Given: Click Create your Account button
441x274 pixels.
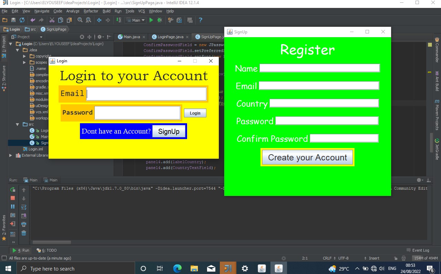Looking at the screenshot, I should [x=307, y=157].
